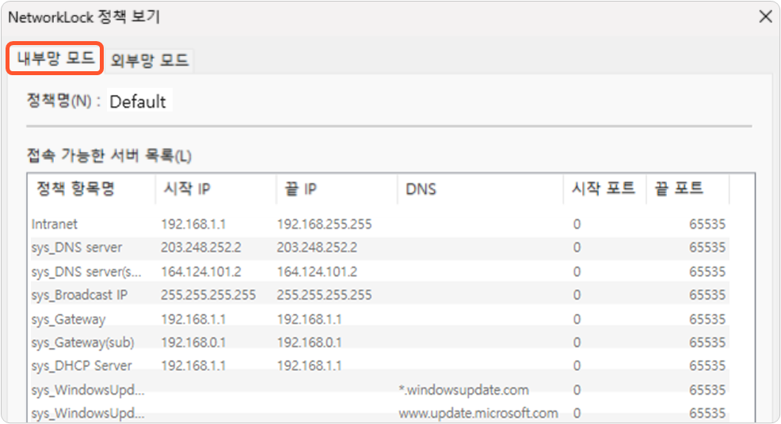Select the sys_DHCP Server row
Image resolution: width=781 pixels, height=424 pixels.
point(379,365)
